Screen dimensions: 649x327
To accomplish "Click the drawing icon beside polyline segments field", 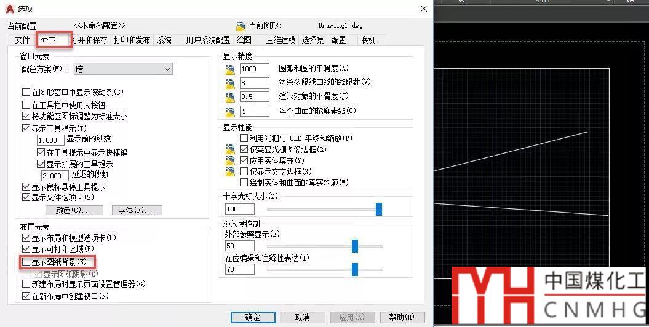I will click(231, 83).
